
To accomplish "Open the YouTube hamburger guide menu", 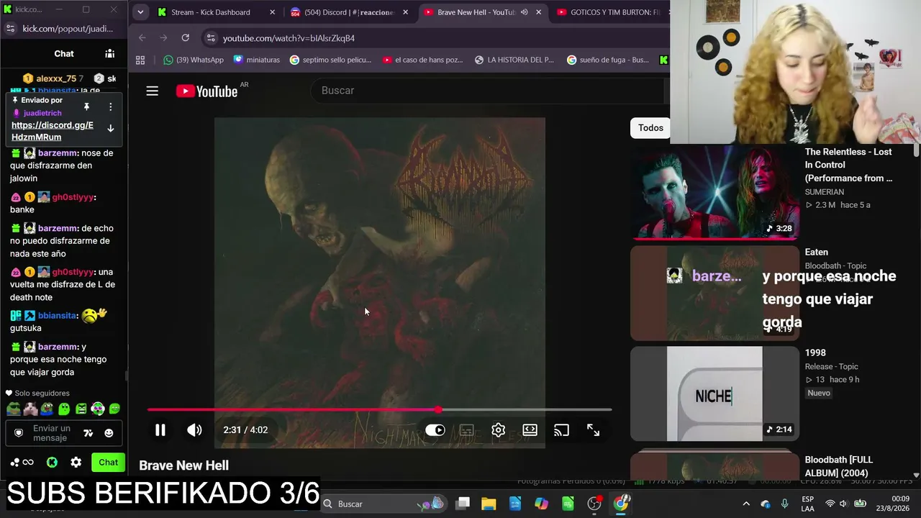I will pos(152,91).
